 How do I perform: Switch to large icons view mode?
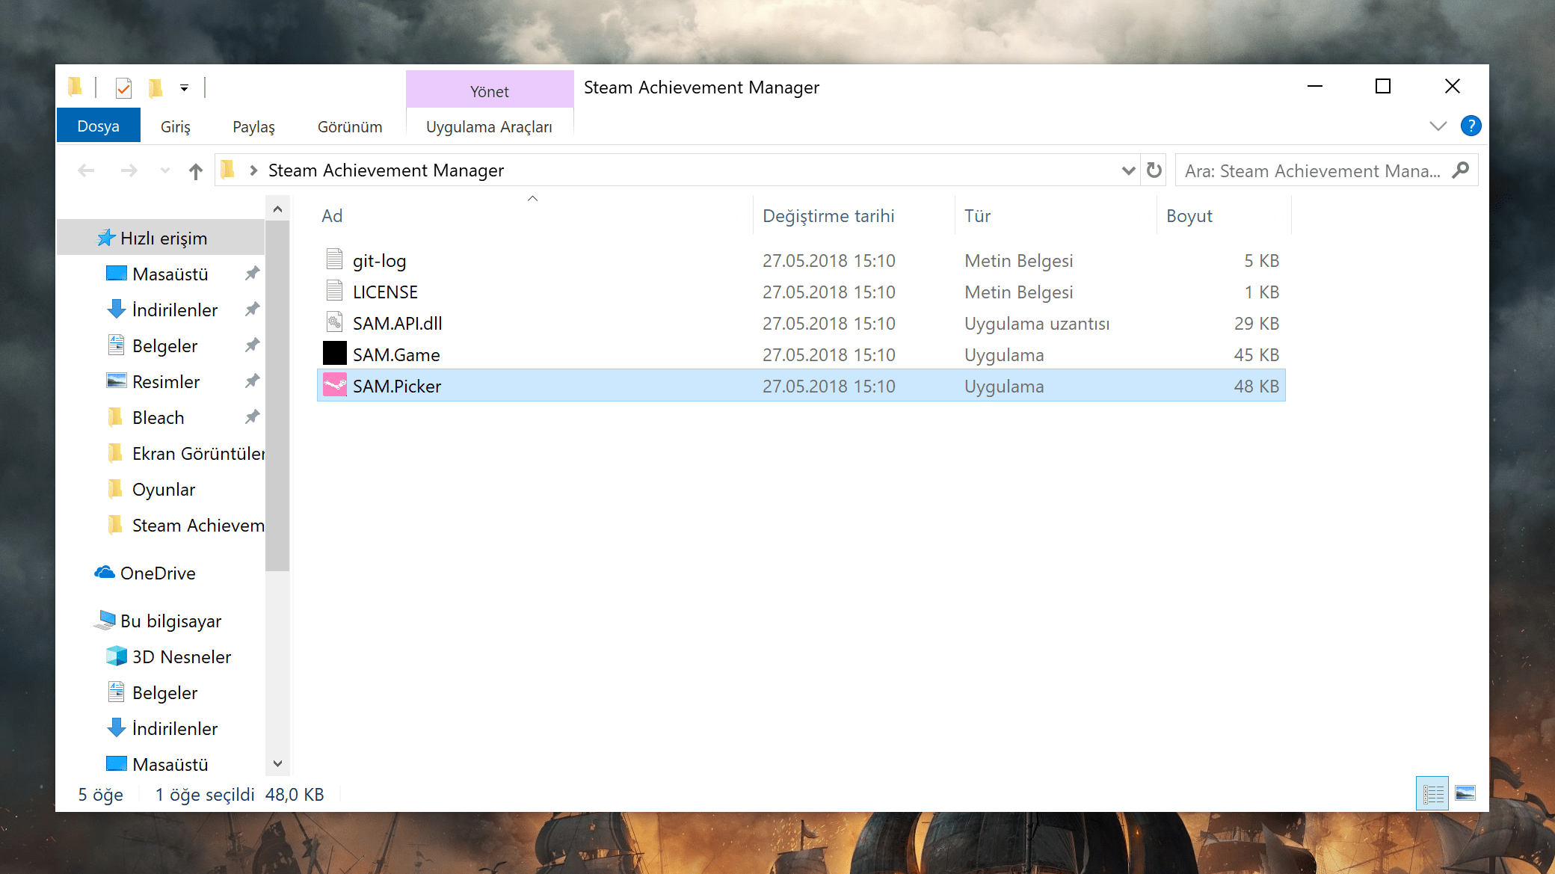click(1465, 793)
